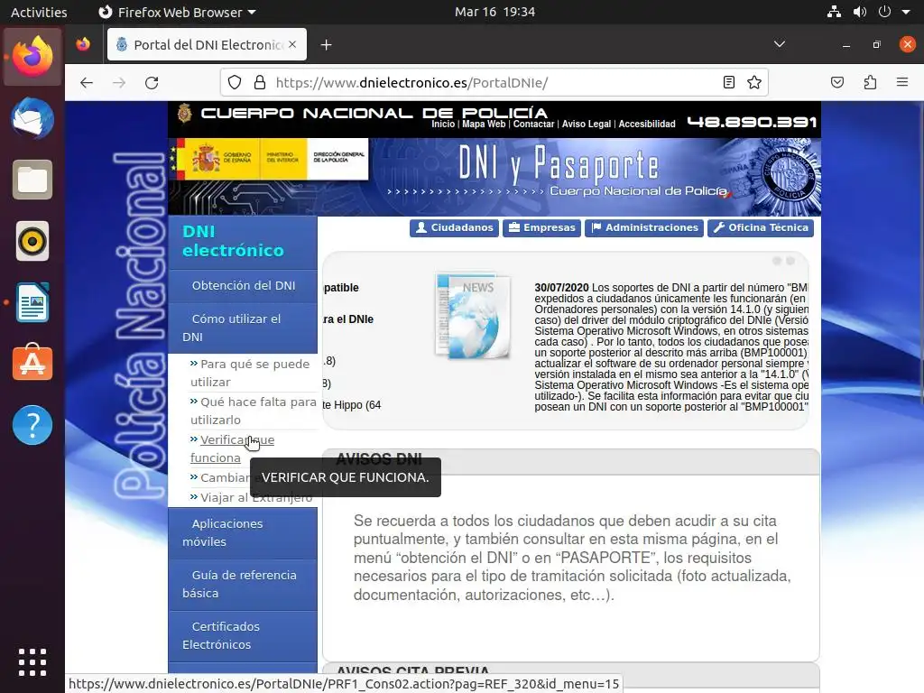Click the Cuerpo Nacional de Policía emblem
924x693 pixels.
[184, 113]
